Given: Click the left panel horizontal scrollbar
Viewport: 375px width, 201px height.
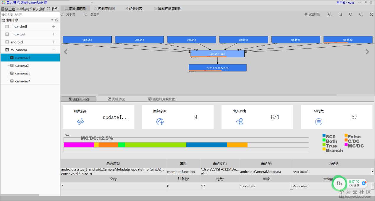Looking at the screenshot, I should (20, 195).
